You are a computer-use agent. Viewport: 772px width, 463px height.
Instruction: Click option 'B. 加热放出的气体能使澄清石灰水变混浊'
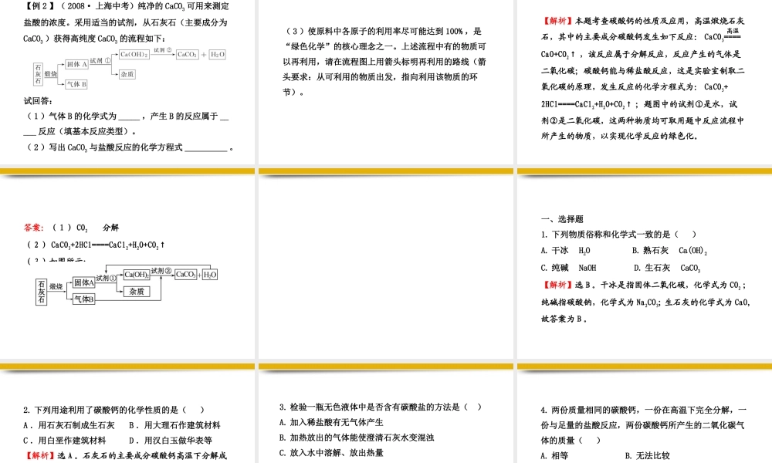[357, 438]
